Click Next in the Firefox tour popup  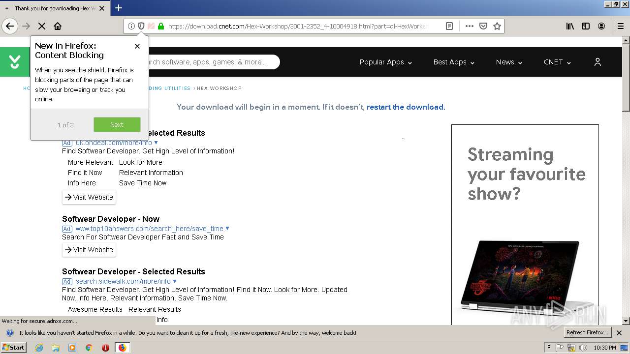tap(117, 124)
